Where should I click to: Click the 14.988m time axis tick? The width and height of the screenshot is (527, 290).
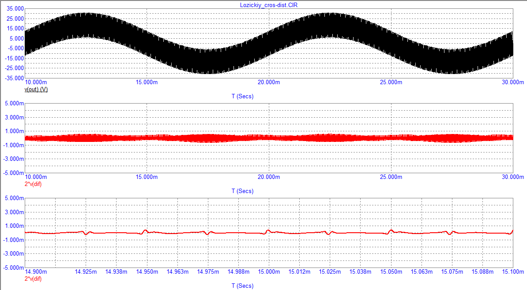point(238,271)
